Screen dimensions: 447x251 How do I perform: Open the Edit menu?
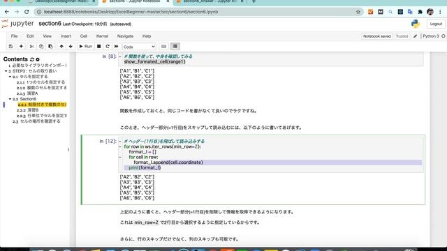30,36
